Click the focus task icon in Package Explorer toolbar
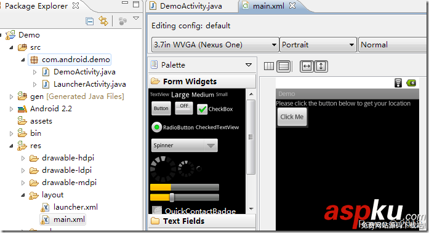Viewport: 429px width, 233px height. pyautogui.click(x=123, y=21)
